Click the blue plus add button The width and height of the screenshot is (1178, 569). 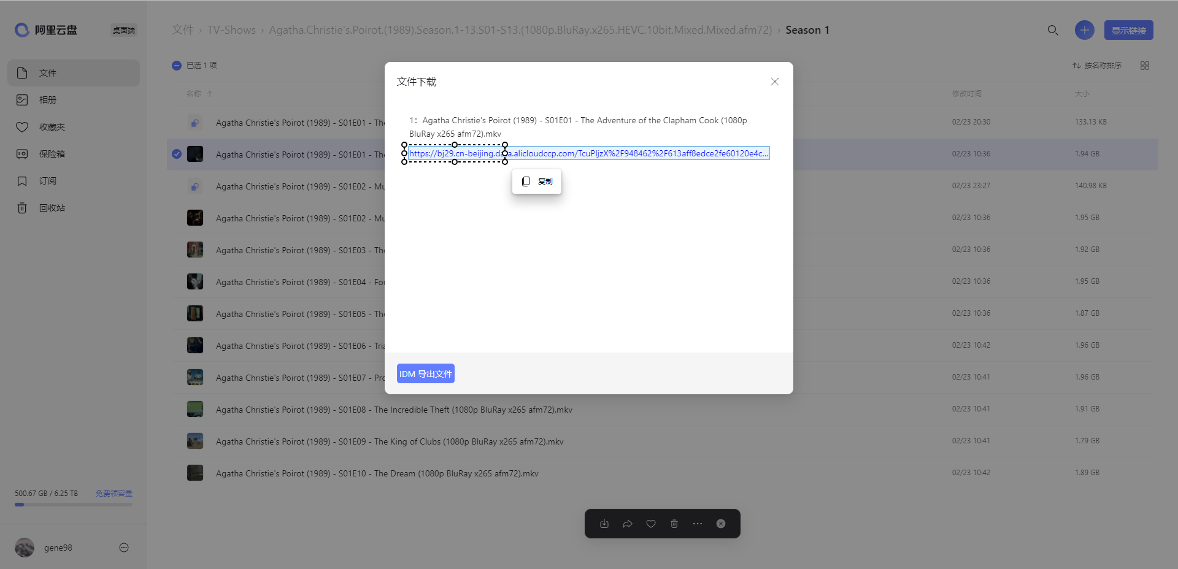[1085, 30]
